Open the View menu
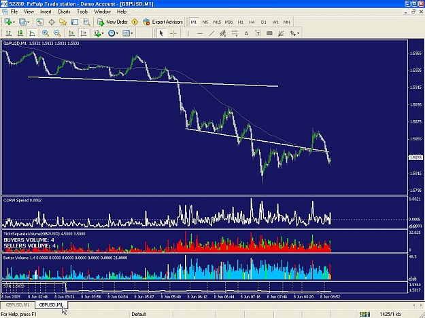 pos(29,12)
